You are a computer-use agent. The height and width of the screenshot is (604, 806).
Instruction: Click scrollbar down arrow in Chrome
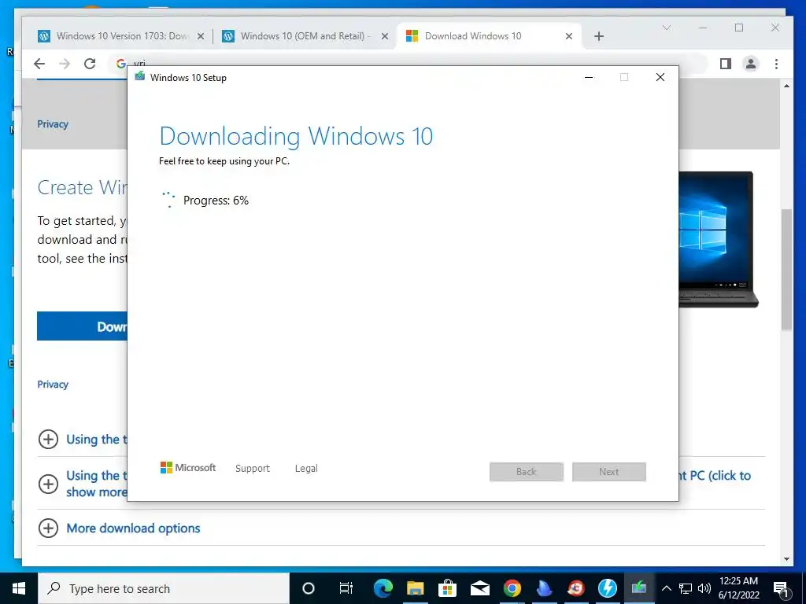[x=786, y=559]
